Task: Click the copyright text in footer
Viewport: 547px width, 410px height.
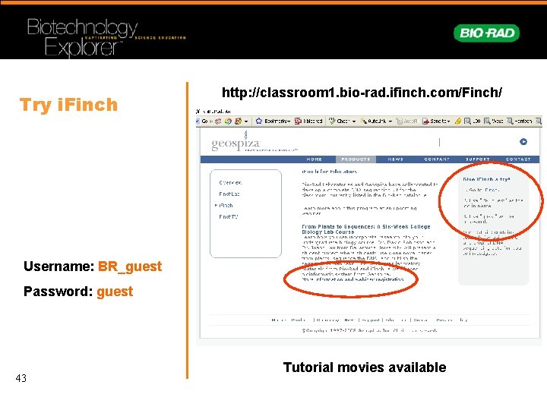Action: click(x=369, y=330)
